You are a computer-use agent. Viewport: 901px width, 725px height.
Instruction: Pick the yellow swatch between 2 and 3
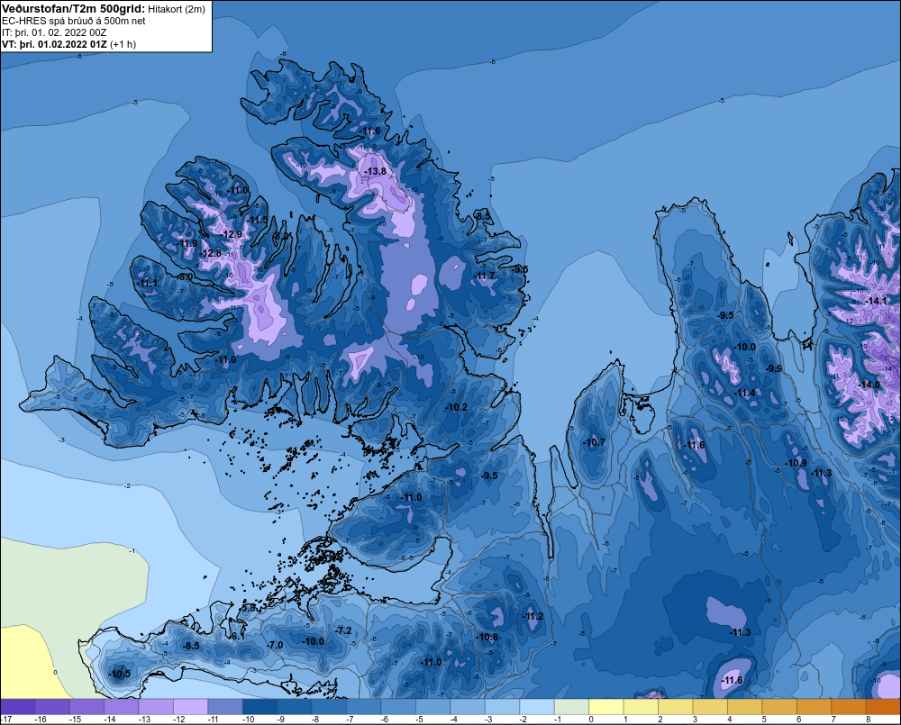coord(676,707)
